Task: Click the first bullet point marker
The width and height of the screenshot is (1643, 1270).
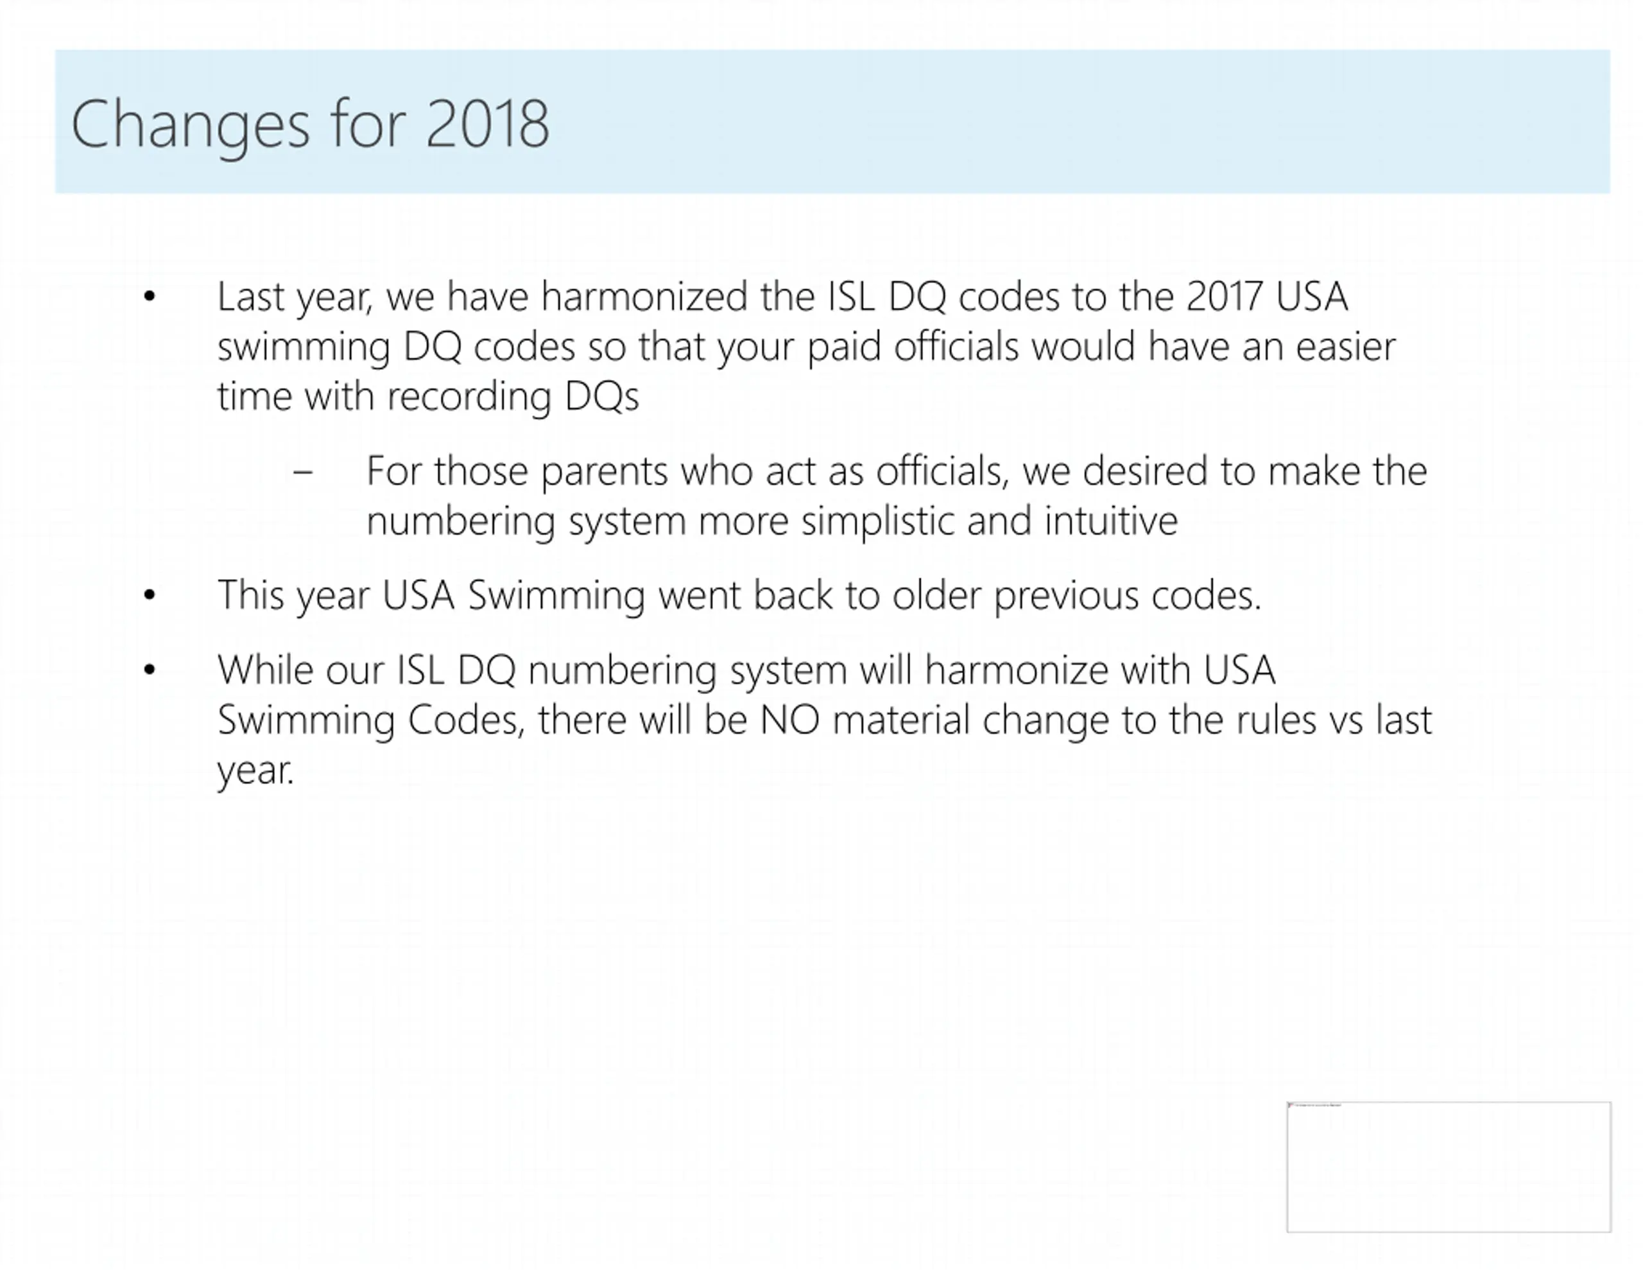Action: (x=149, y=297)
